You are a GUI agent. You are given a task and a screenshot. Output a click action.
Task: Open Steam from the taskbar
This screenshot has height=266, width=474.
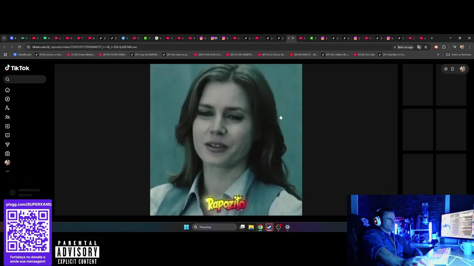click(x=269, y=227)
